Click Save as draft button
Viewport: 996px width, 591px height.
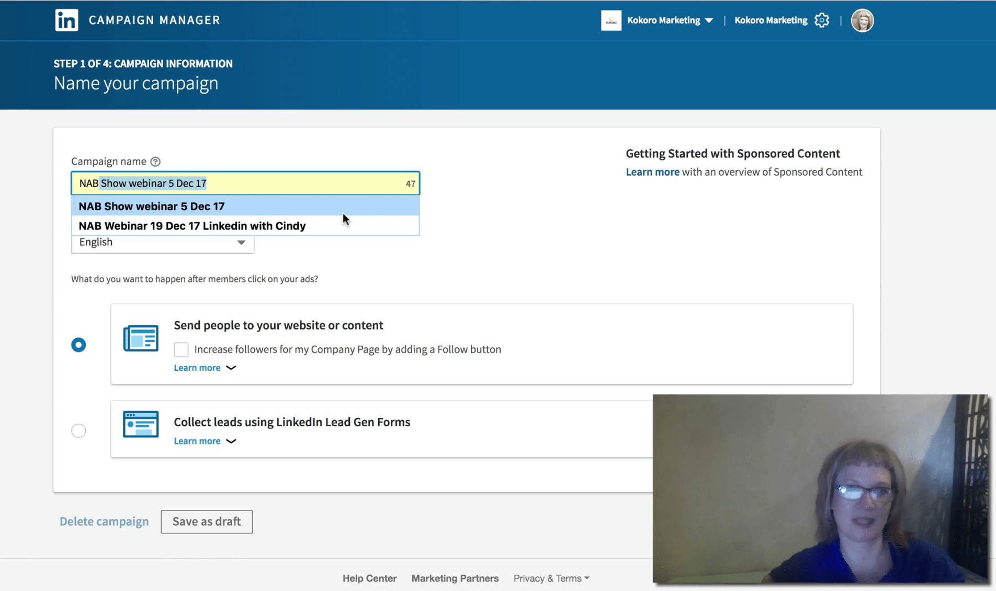[207, 521]
